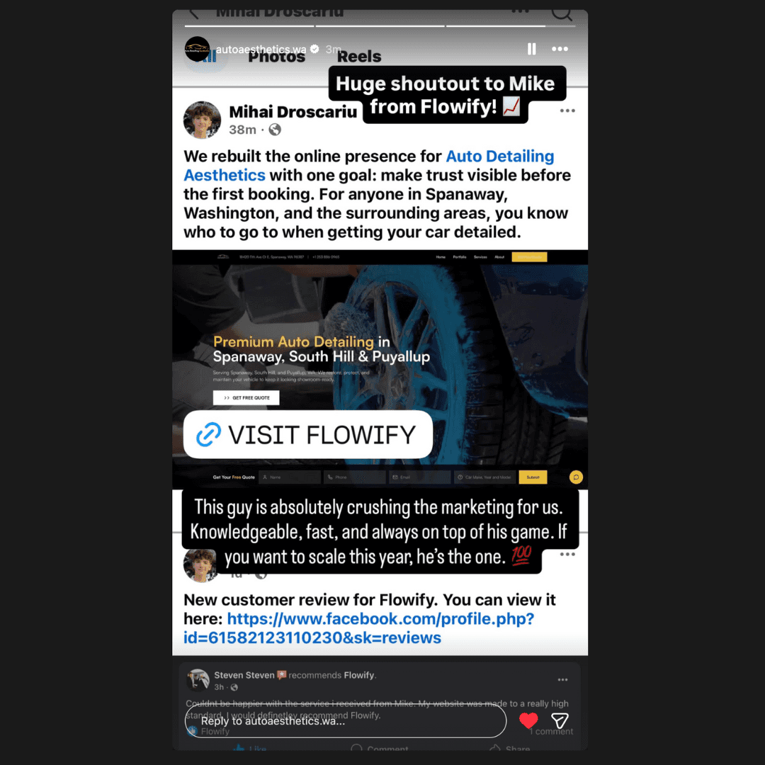Tap Mihai Droscariu's profile picture
765x765 pixels.
click(x=202, y=120)
